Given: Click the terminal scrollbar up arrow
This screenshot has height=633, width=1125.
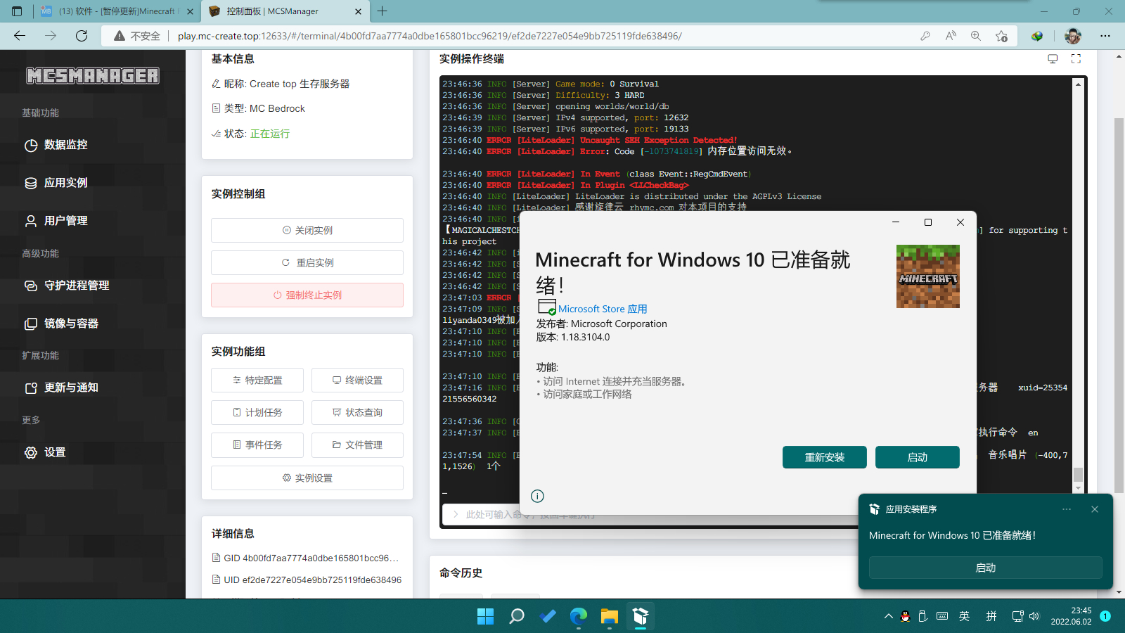Looking at the screenshot, I should click(1078, 84).
